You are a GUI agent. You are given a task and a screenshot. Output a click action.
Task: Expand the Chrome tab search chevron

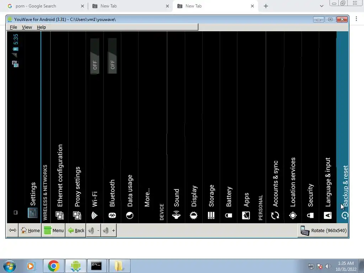[321, 6]
